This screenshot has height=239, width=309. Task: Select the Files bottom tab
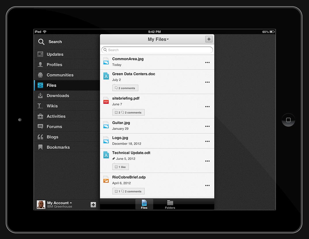[144, 204]
